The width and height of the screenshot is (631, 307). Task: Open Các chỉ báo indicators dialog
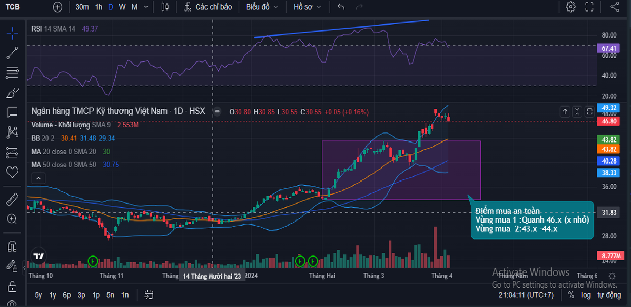point(208,7)
